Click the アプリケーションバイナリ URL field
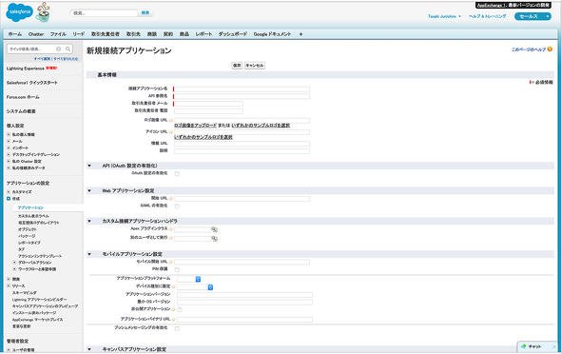This screenshot has width=561, height=354. [244, 319]
